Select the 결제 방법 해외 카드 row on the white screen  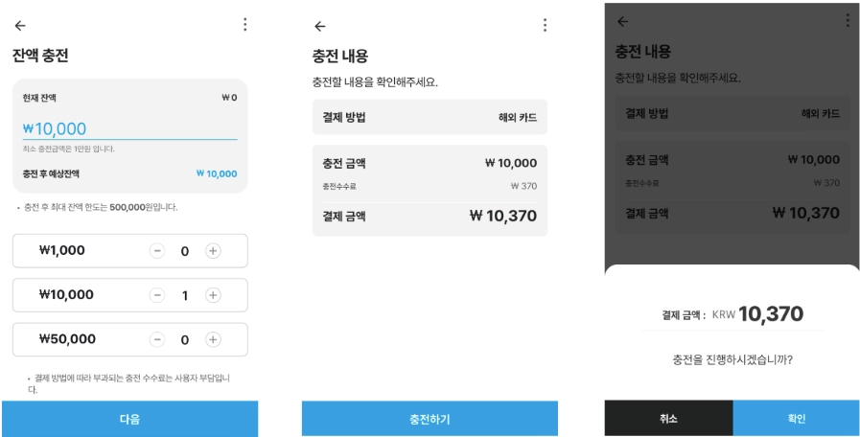click(x=430, y=117)
